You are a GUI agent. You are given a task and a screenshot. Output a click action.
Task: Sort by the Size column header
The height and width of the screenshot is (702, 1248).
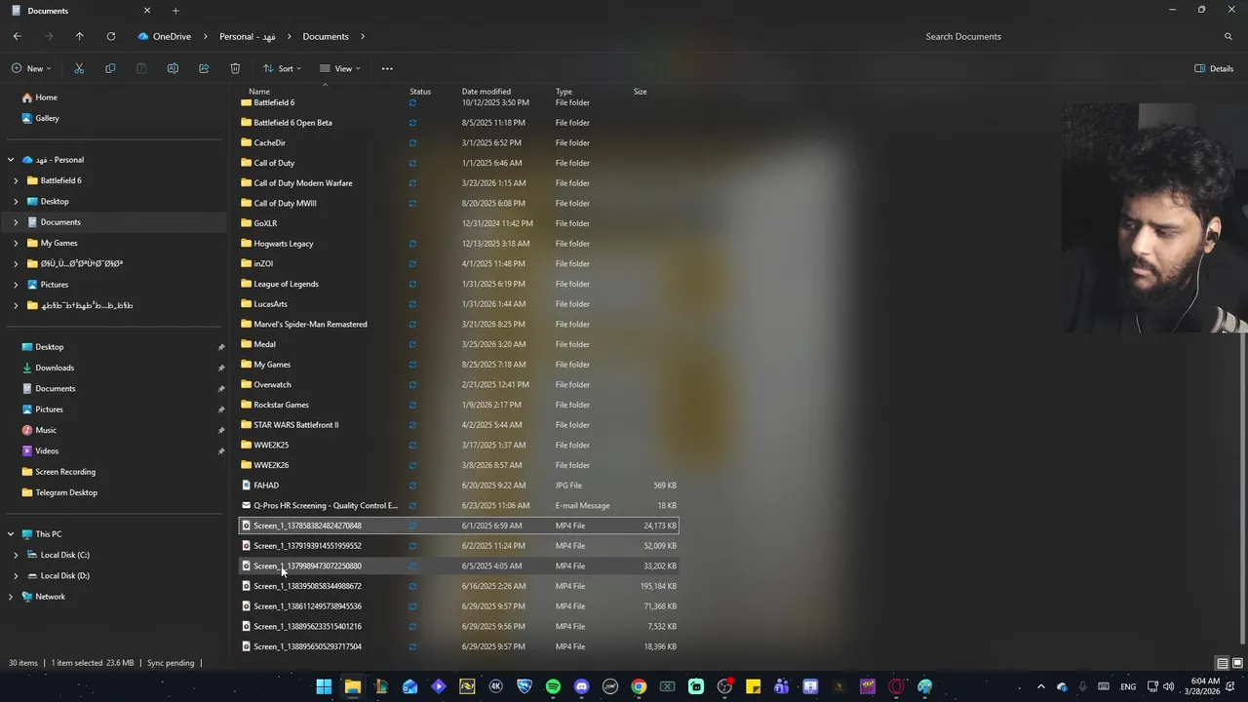[x=640, y=92]
